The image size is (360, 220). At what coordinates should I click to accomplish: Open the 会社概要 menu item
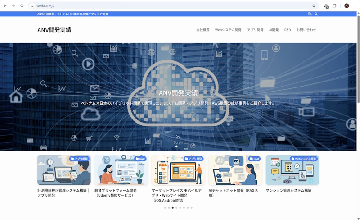pos(203,30)
